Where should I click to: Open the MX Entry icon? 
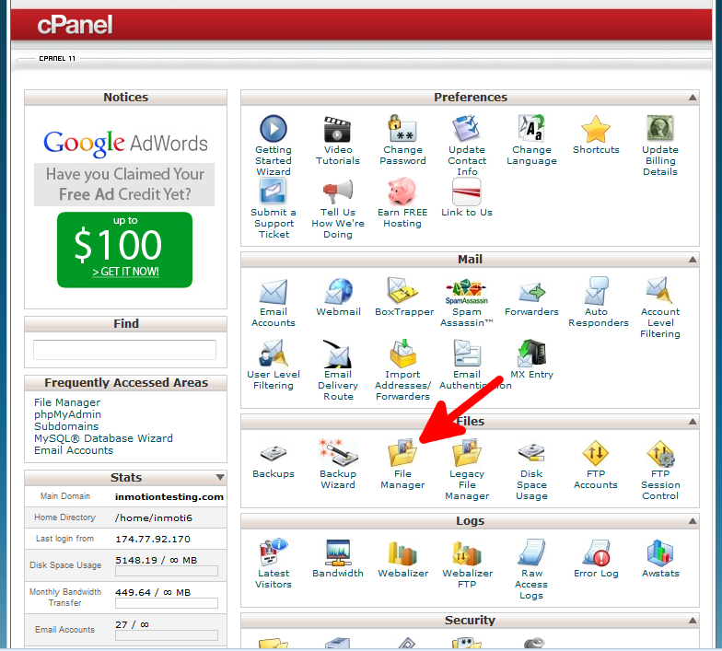click(x=531, y=354)
